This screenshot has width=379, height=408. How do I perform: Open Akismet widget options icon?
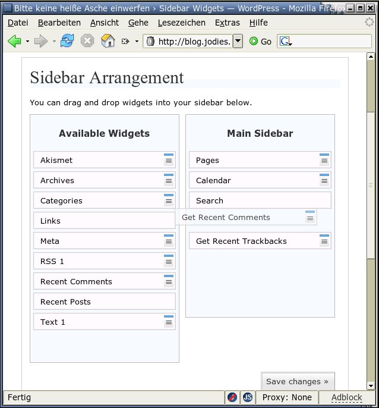pyautogui.click(x=169, y=159)
